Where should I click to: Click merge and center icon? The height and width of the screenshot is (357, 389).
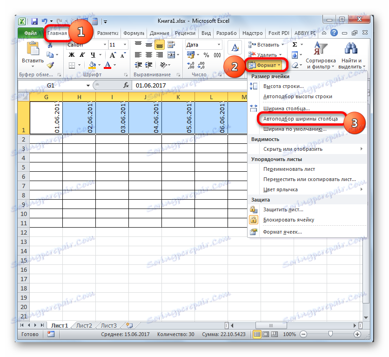point(171,55)
